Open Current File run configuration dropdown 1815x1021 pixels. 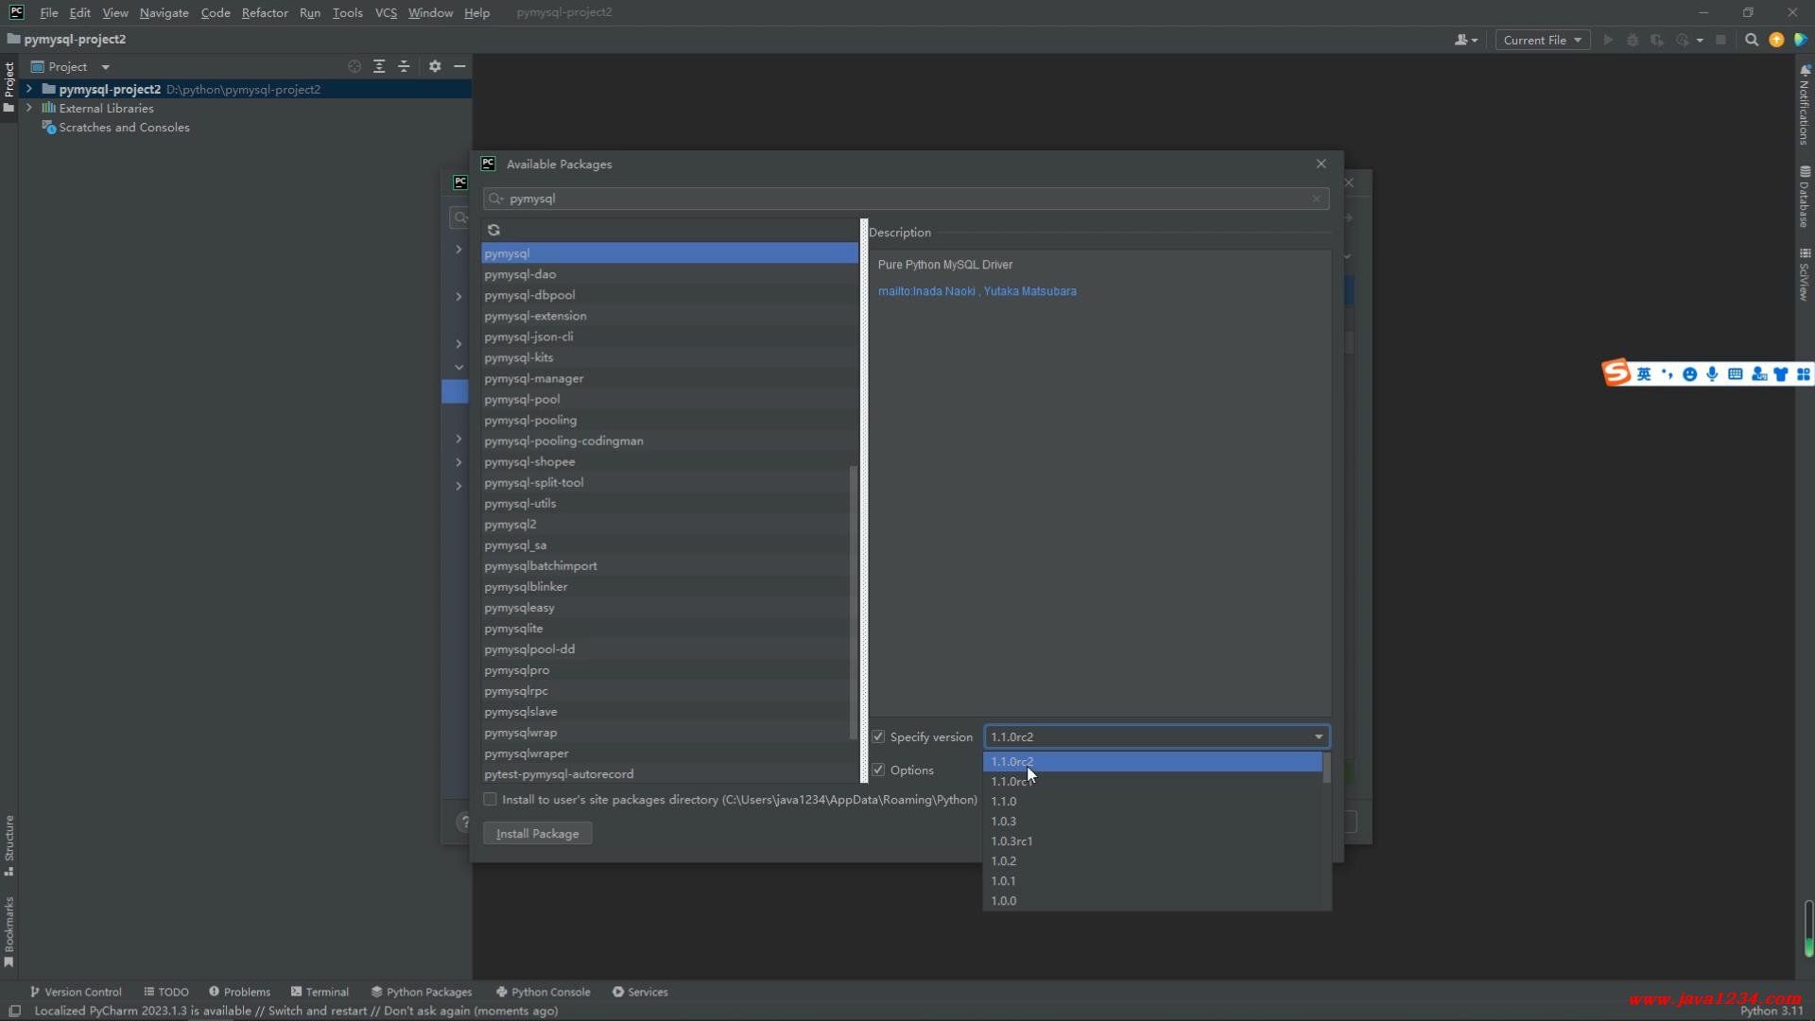[x=1543, y=40]
